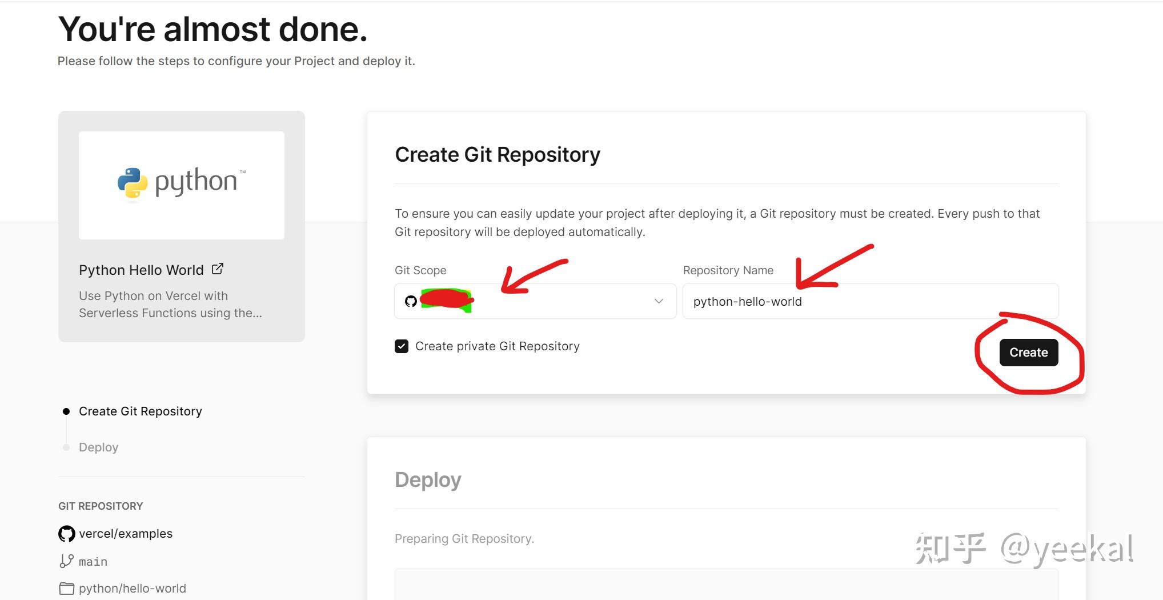
Task: Click the Deploy section heading
Action: (x=428, y=480)
